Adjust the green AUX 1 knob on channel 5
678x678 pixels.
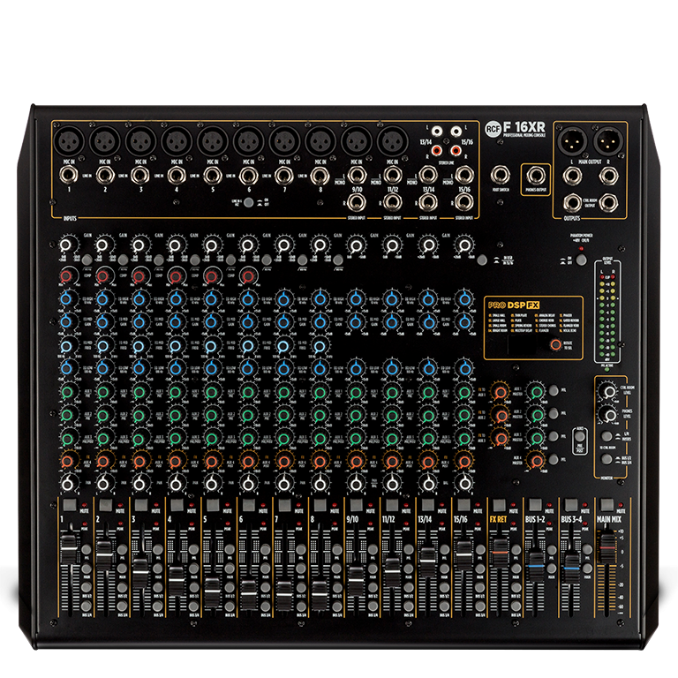point(212,392)
